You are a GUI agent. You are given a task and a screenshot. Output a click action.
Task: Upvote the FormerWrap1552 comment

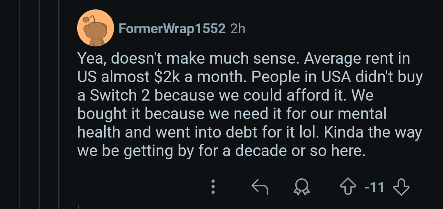(x=348, y=187)
